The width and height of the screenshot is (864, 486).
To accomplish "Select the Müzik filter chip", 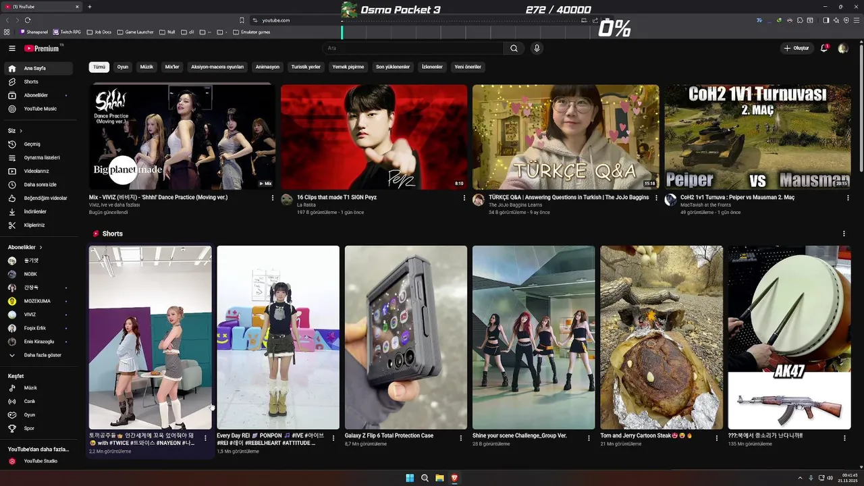I will coord(146,67).
